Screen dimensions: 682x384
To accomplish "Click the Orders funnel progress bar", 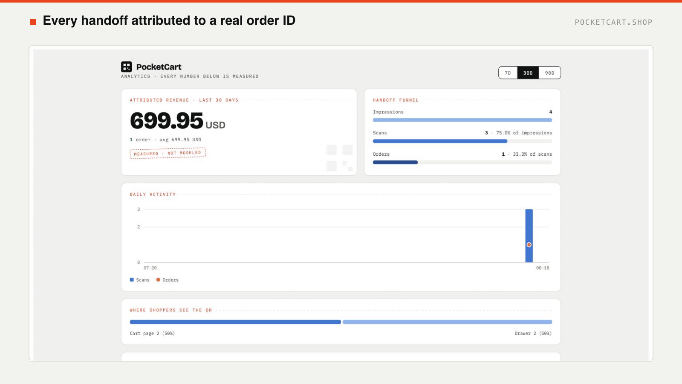I will click(x=462, y=162).
